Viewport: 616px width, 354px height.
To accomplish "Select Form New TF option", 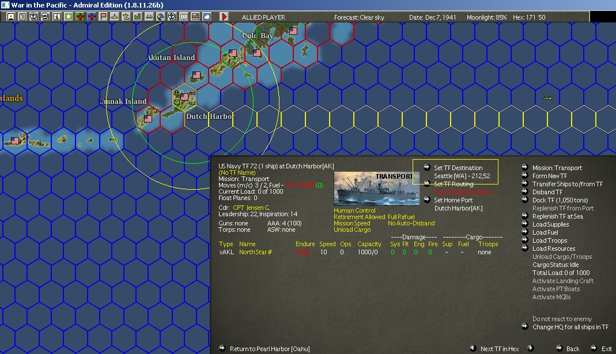I will [x=550, y=176].
